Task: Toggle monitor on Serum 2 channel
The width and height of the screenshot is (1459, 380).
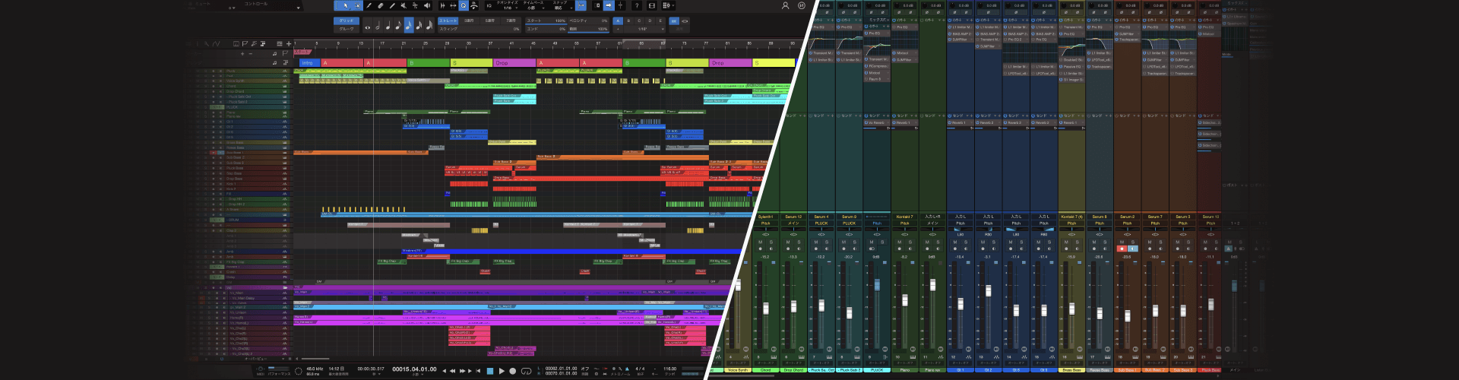Action: [1132, 249]
